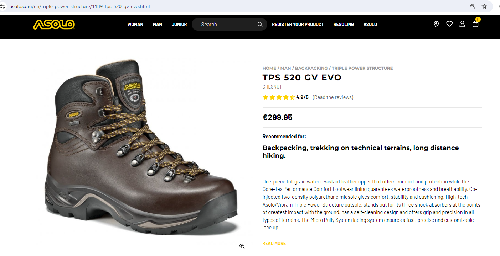Screen dimensions: 500x256
Task: Go to REGISTER YOUR PRODUCT
Action: [x=298, y=25]
